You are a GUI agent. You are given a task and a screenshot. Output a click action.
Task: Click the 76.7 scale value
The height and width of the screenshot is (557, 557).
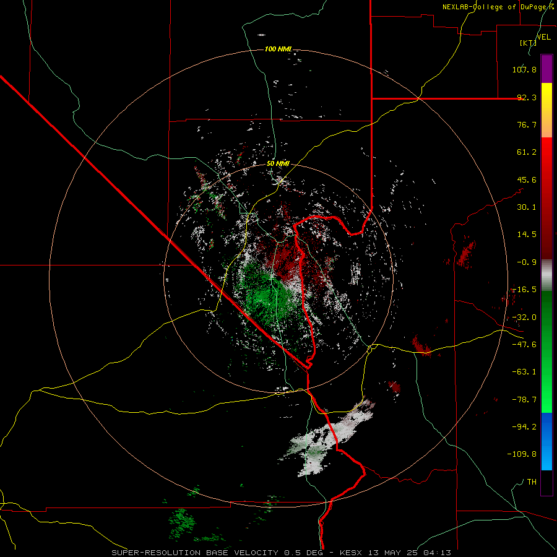pyautogui.click(x=527, y=124)
